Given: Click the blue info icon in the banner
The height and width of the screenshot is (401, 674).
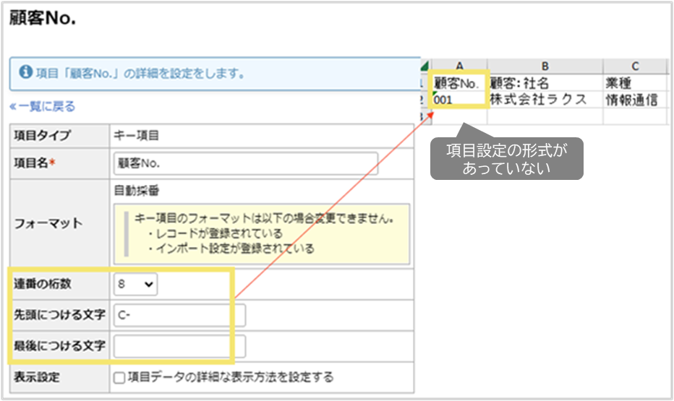Looking at the screenshot, I should coord(26,73).
